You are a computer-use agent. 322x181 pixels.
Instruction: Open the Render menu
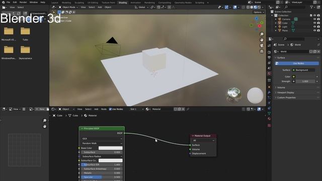(x=23, y=2)
